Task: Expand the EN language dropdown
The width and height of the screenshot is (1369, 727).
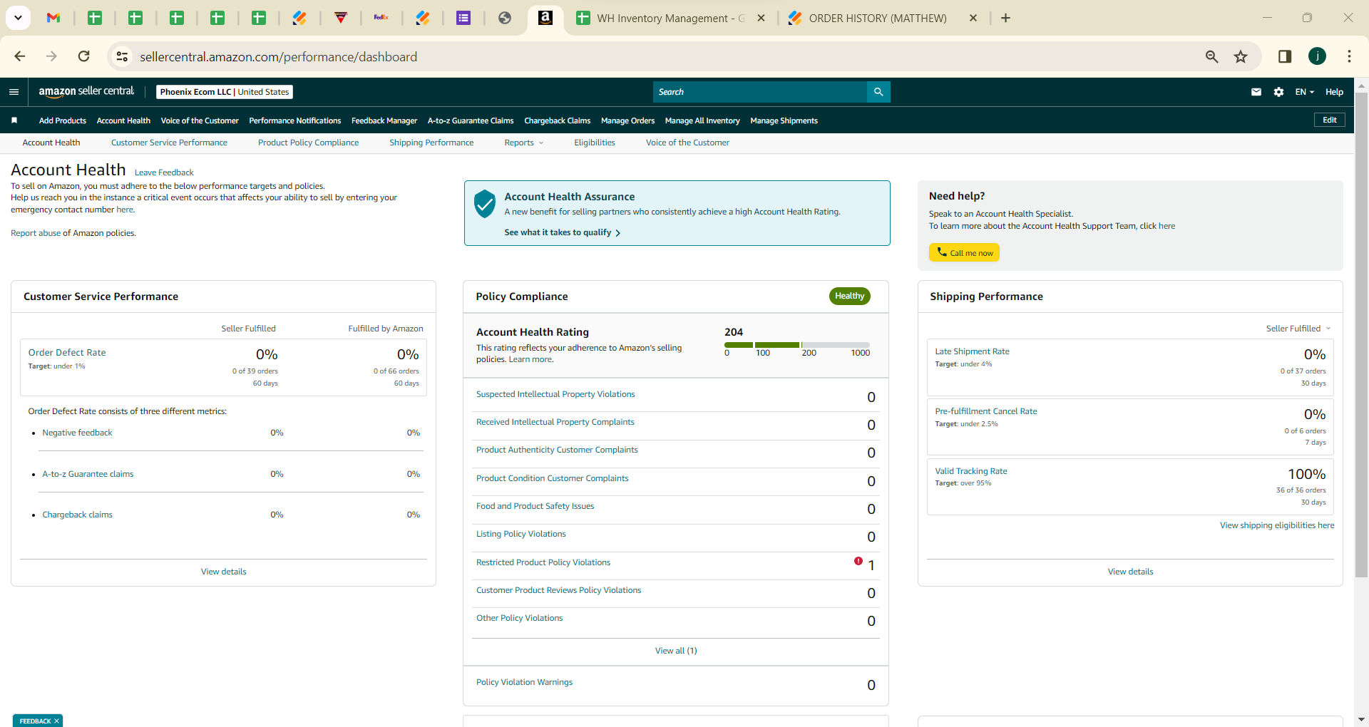Action: click(1304, 92)
